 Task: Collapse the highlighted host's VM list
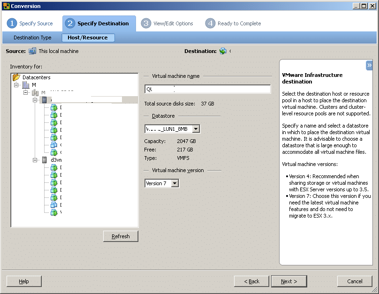35,100
